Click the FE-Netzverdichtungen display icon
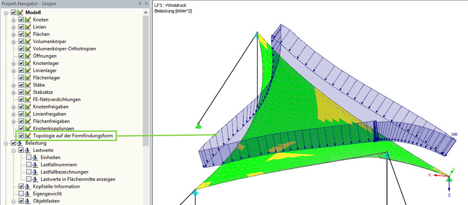Screen dimensions: 468x205 coord(28,99)
